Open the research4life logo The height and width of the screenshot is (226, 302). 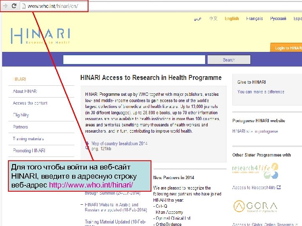point(255,171)
